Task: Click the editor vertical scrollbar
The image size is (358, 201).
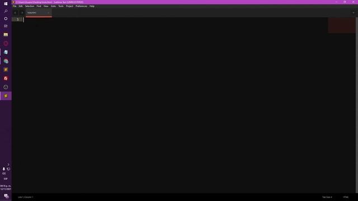Action: [x=357, y=105]
